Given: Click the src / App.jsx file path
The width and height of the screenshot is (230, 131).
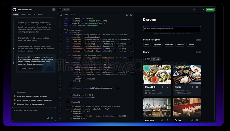Looking at the screenshot, I should (71, 15).
